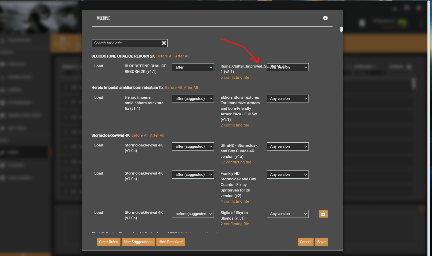
Task: Change the 'after (suggested)' dropdown for UltraHD Stormcloak rule
Action: point(193,146)
